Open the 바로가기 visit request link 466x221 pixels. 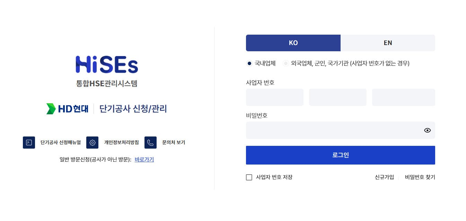tap(144, 159)
